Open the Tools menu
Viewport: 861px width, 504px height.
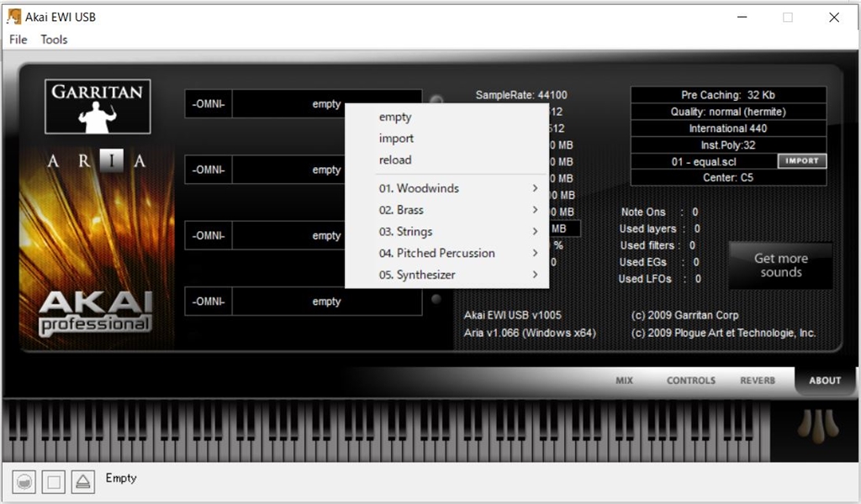[54, 39]
